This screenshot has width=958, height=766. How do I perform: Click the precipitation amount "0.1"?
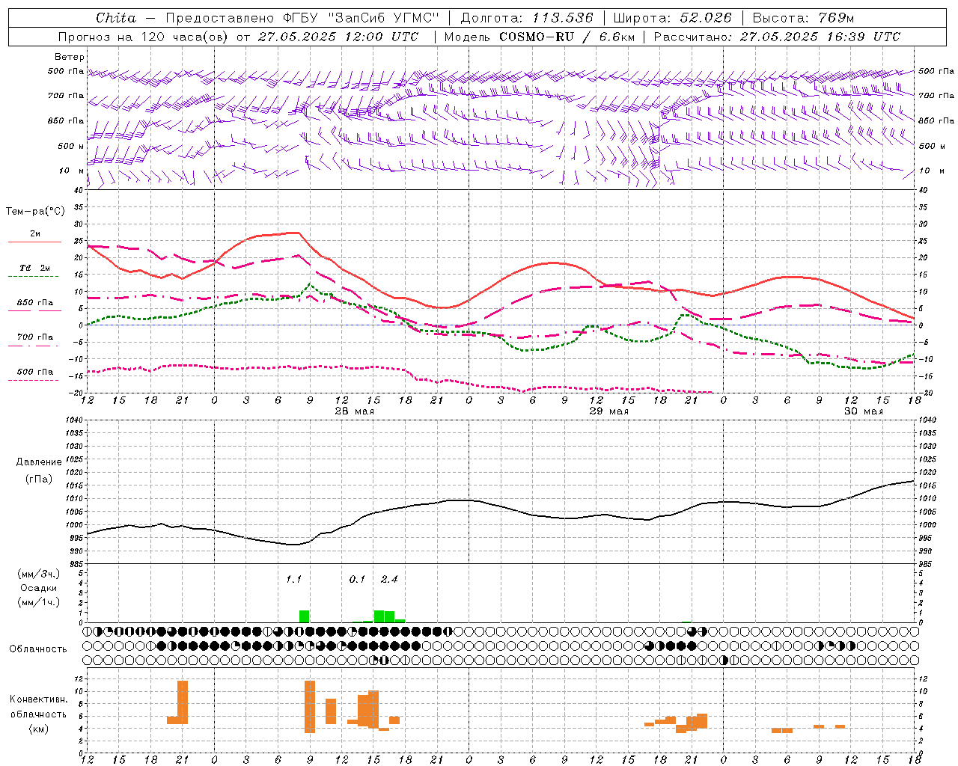click(x=357, y=579)
